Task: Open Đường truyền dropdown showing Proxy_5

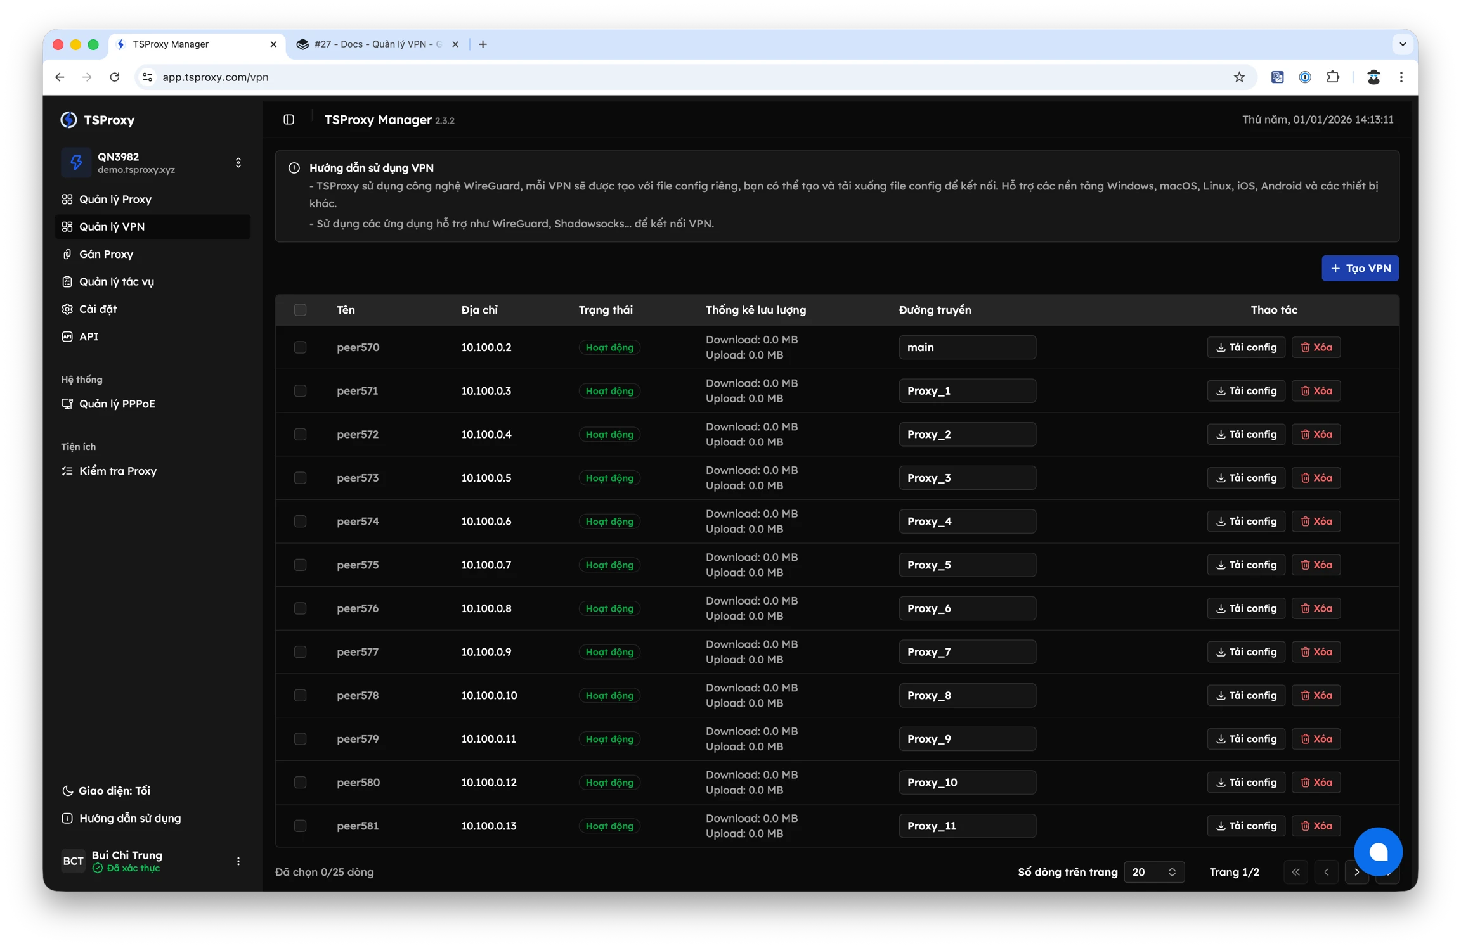Action: coord(967,564)
